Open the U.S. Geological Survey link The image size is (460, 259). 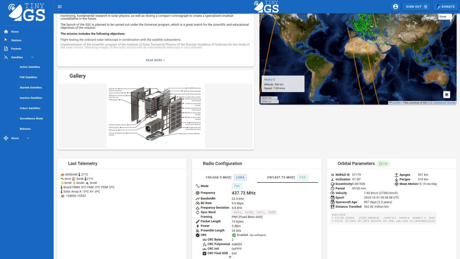[441, 103]
